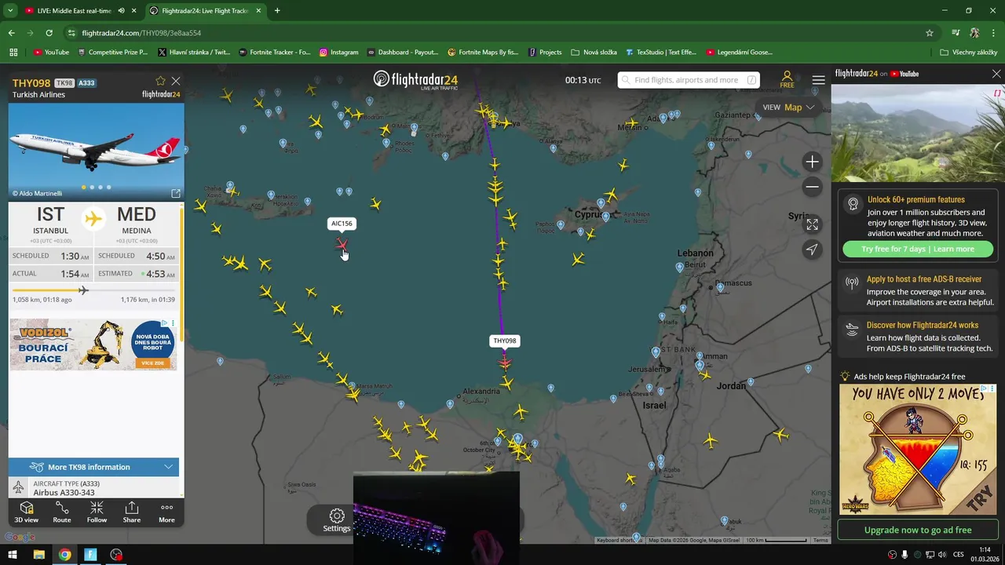Open the Dashboard Payout bookmark

tap(402, 53)
